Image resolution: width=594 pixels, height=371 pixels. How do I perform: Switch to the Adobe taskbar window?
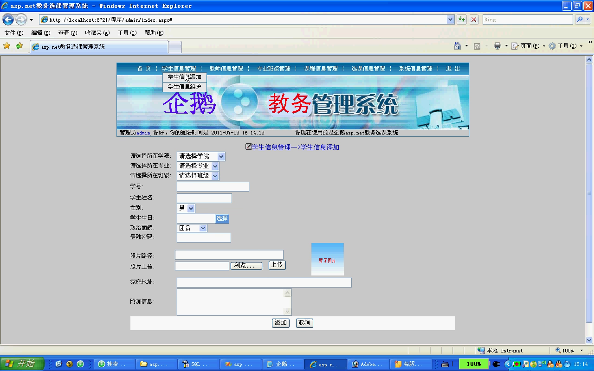tap(368, 364)
